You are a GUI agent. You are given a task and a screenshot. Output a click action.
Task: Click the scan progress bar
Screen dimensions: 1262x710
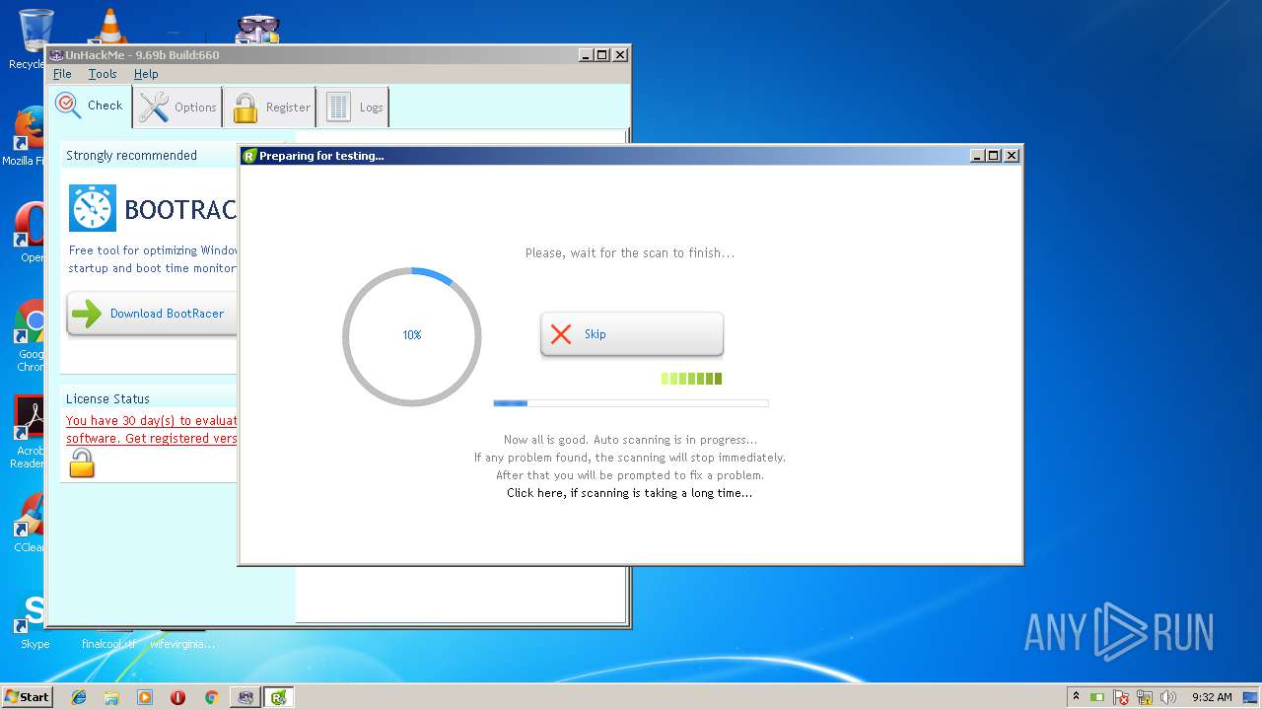[x=631, y=403]
